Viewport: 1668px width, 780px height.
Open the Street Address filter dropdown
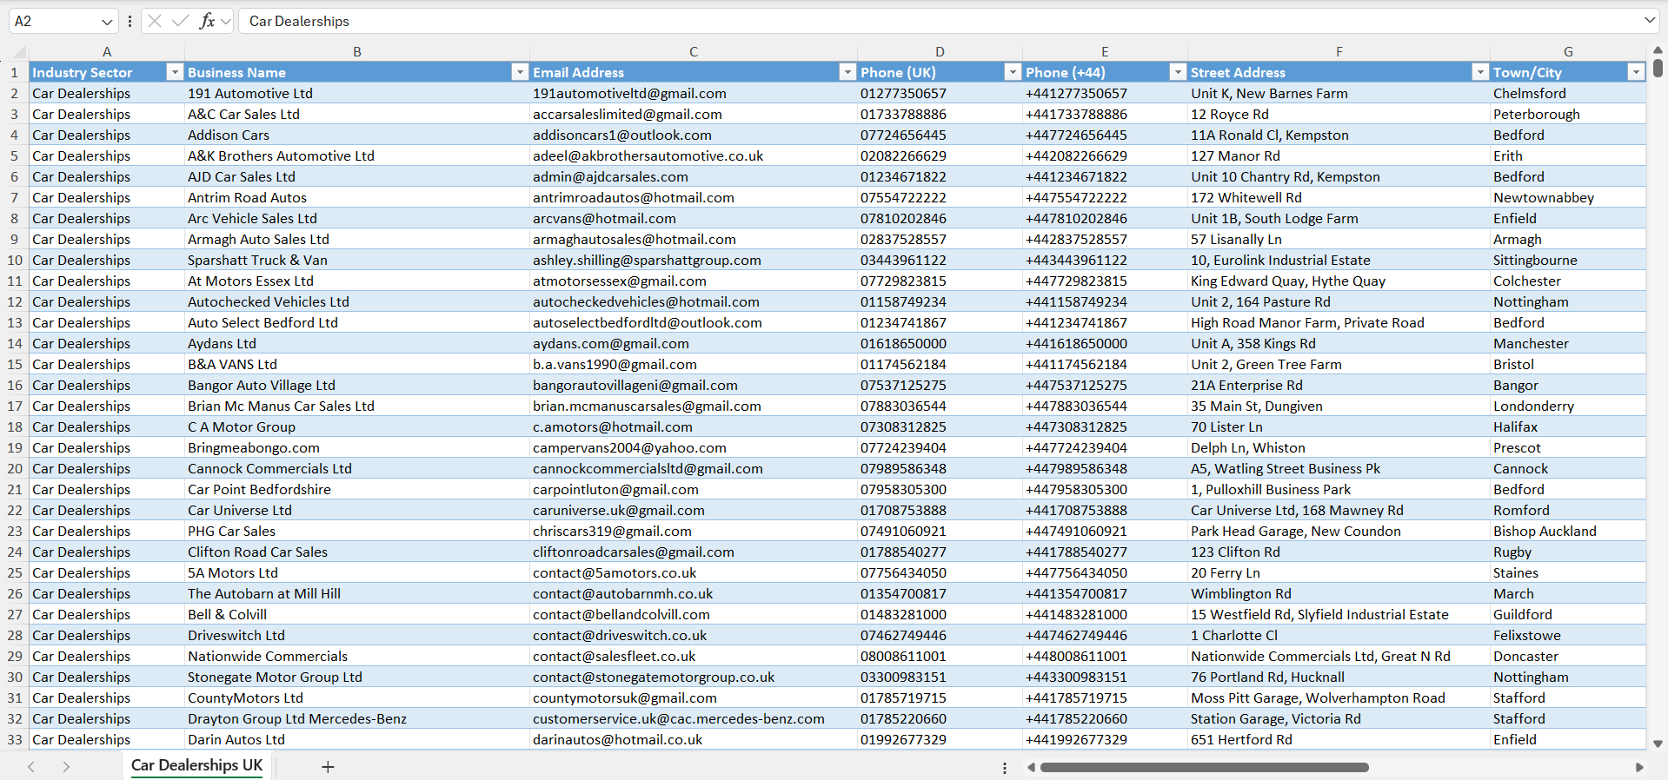(1480, 72)
